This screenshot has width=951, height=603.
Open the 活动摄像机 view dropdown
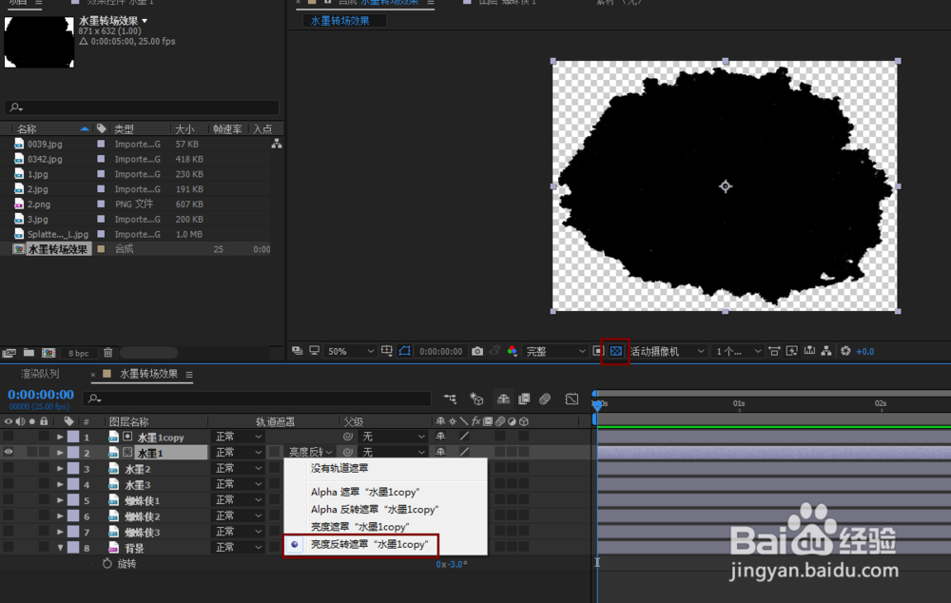668,351
